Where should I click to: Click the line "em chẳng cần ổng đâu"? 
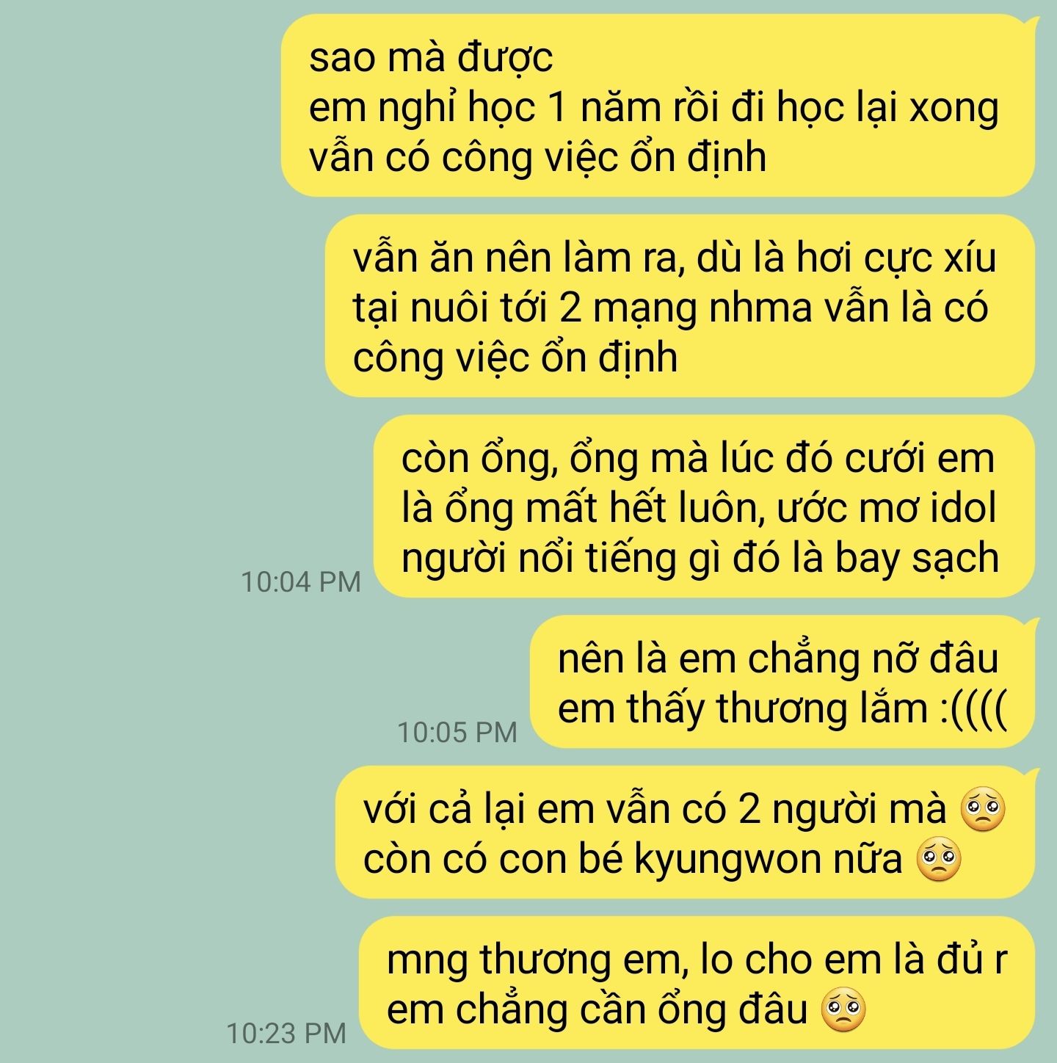point(597,1010)
